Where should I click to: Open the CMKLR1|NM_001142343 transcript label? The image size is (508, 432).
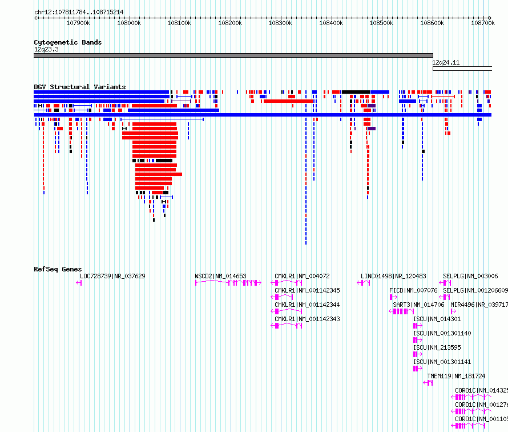point(308,319)
